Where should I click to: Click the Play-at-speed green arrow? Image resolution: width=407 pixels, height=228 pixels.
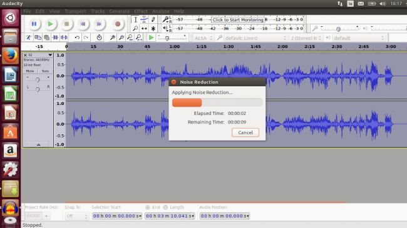click(151, 38)
